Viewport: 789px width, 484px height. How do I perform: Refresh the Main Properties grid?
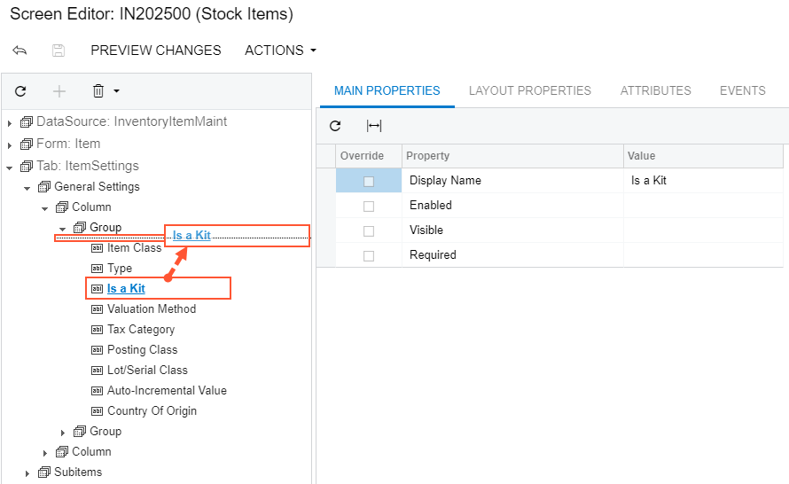point(335,126)
